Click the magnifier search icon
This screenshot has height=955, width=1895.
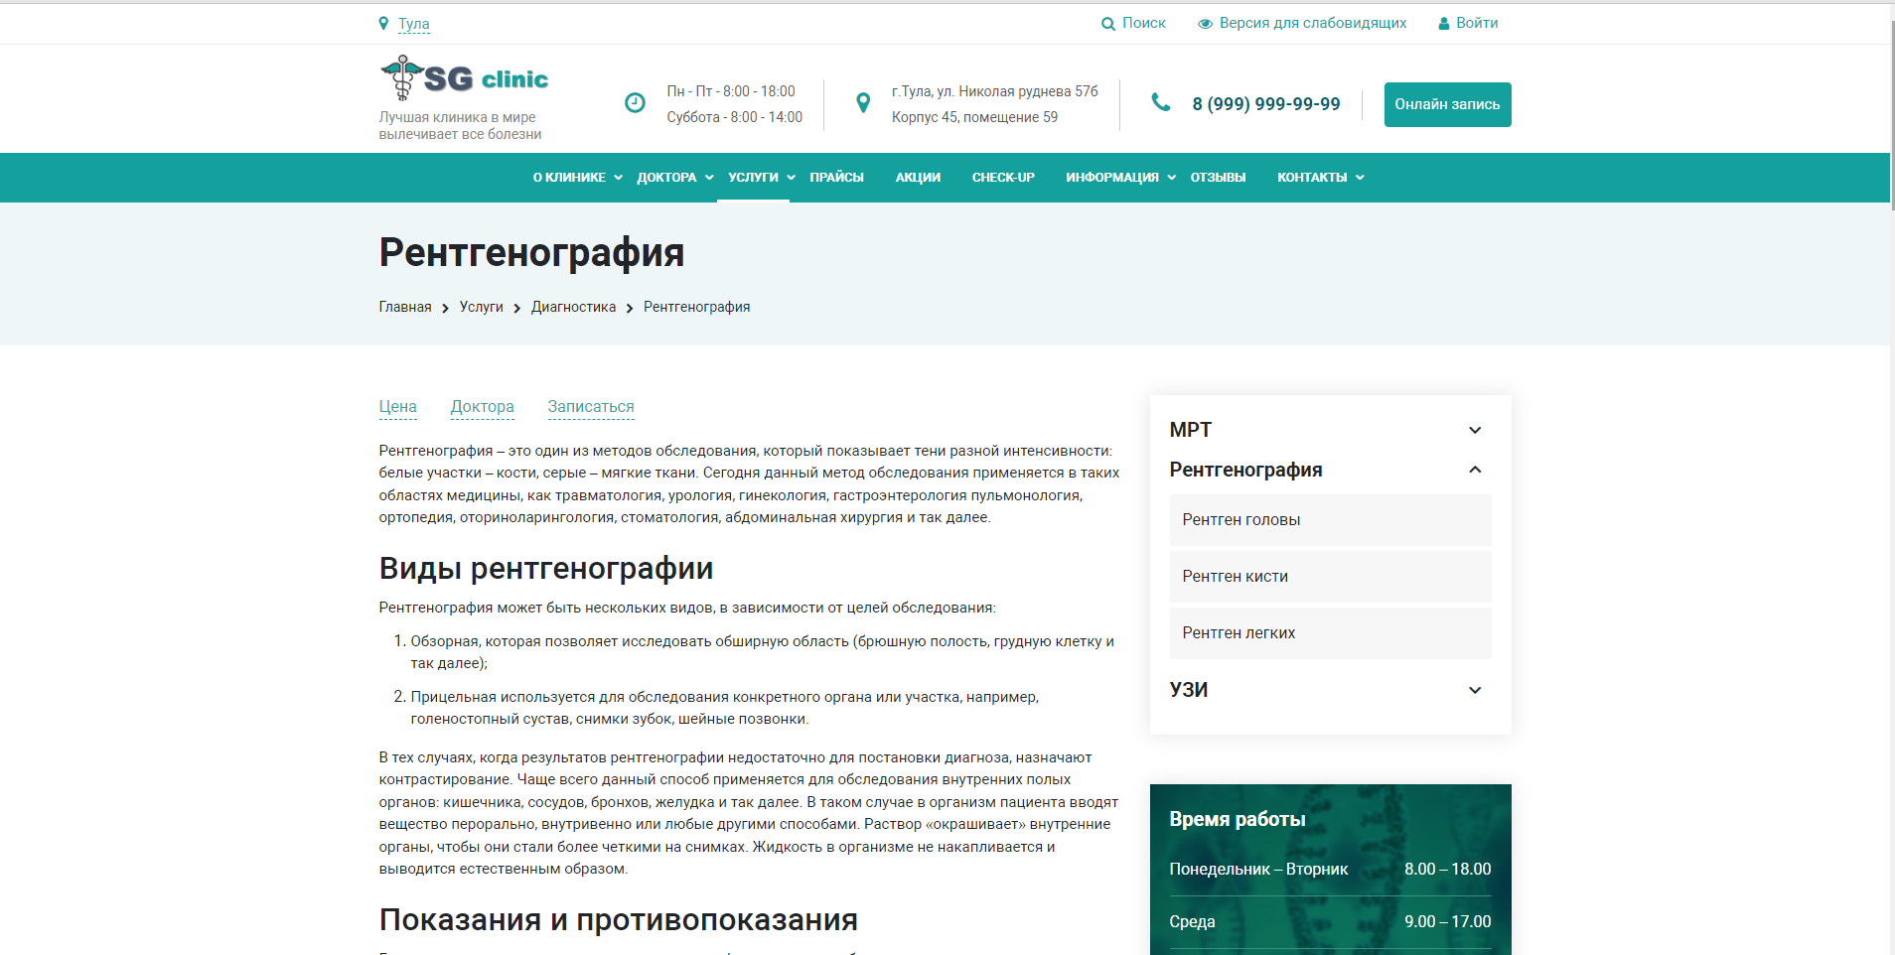1108,24
